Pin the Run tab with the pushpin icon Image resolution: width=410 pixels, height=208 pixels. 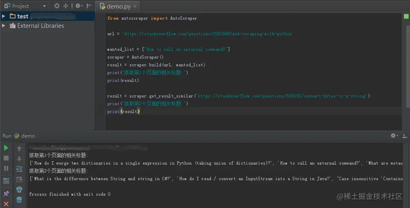coord(6,193)
